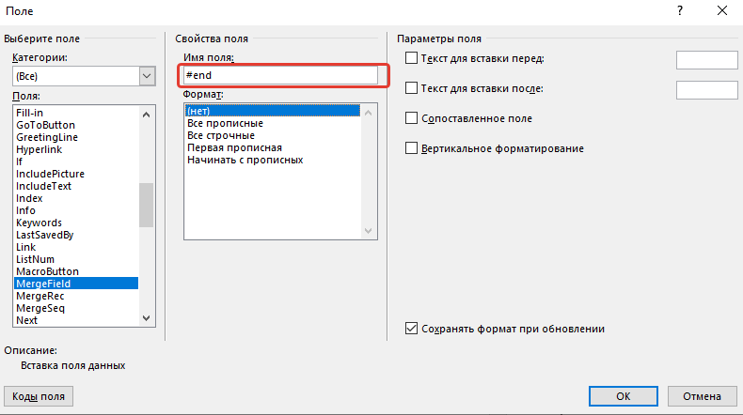Select 'Все прописные' format option

[225, 123]
